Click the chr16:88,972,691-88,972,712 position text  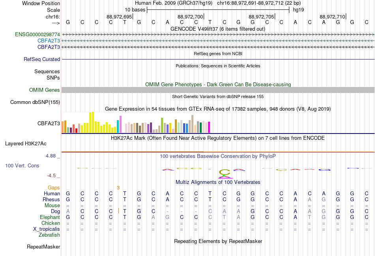coord(259,3)
